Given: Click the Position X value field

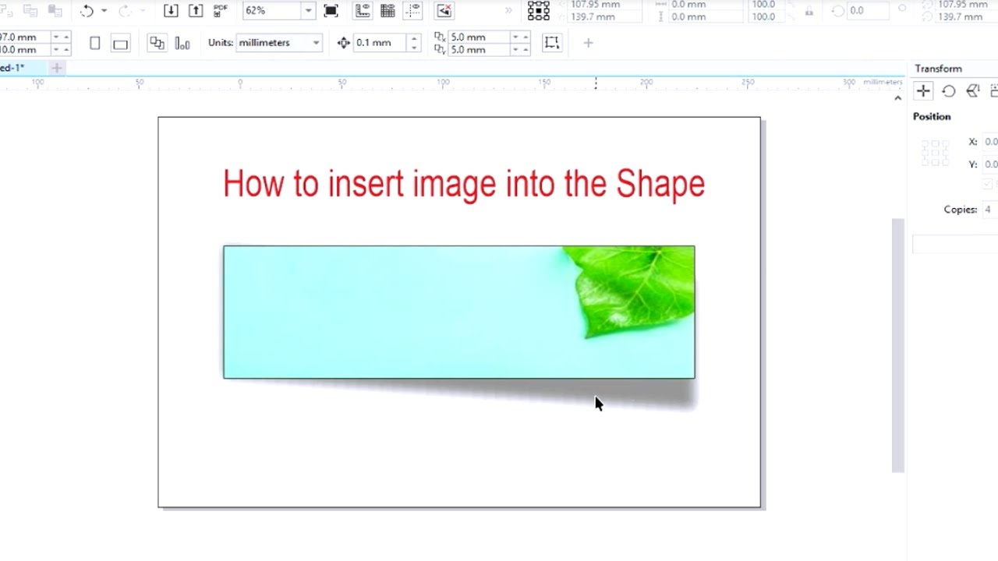Looking at the screenshot, I should coord(989,142).
